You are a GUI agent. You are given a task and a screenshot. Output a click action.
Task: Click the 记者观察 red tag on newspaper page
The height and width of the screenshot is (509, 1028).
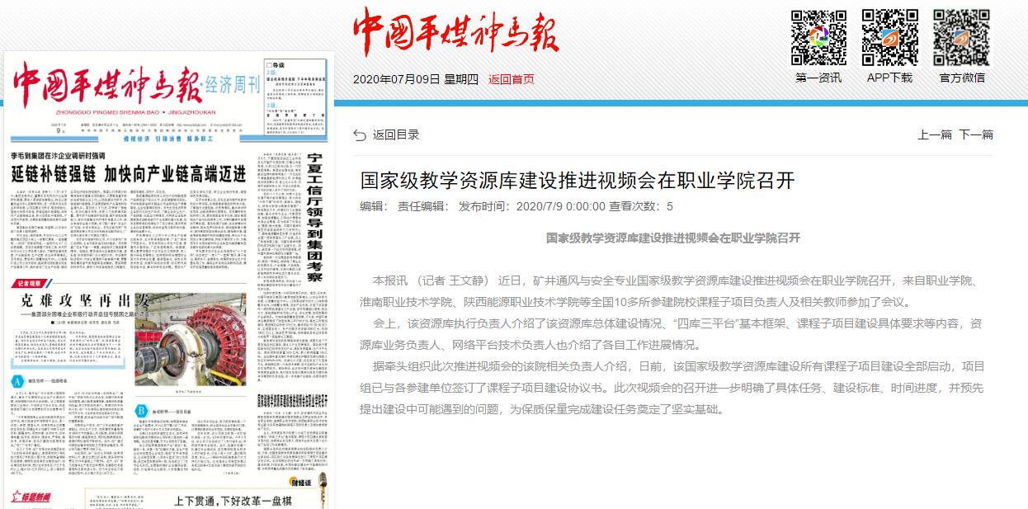coord(33,283)
